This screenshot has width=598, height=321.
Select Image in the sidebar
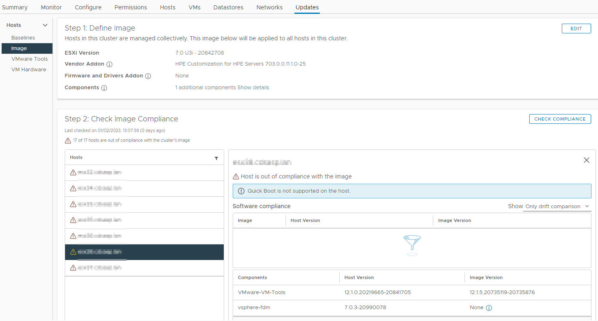[x=27, y=48]
